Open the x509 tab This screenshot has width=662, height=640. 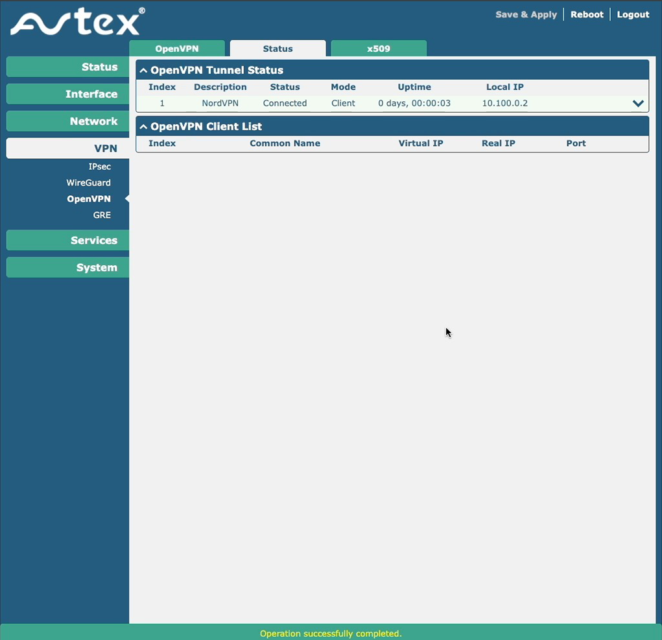379,49
